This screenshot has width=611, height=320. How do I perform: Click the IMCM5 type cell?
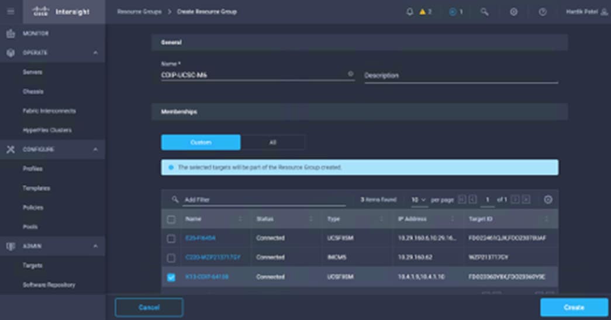[x=337, y=257]
